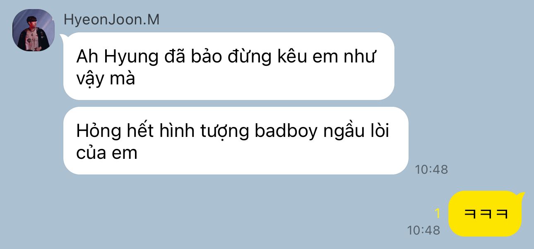Click the tail of the yellow bubble
Screen dimensions: 534x249
(521, 195)
